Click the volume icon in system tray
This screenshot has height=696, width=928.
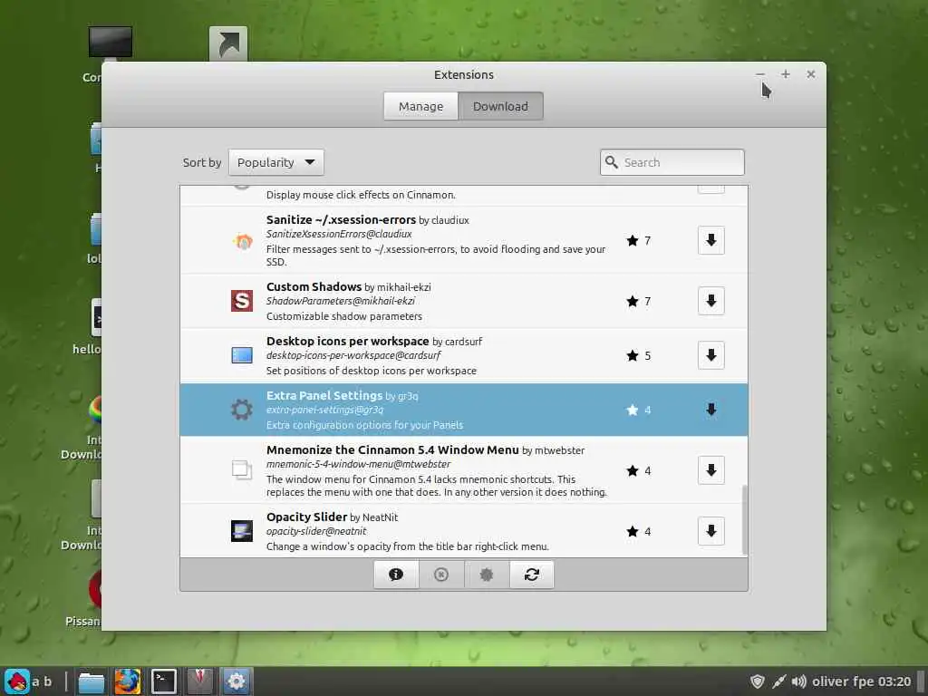798,681
